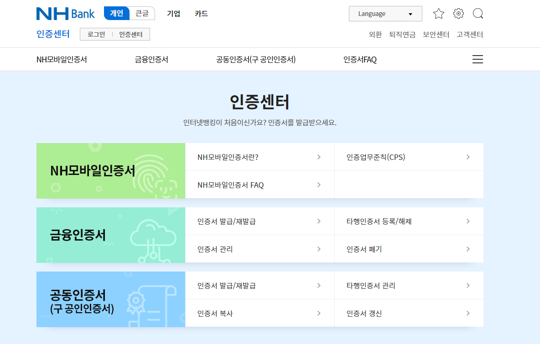The width and height of the screenshot is (540, 344).
Task: Open the Language dropdown
Action: (x=385, y=14)
